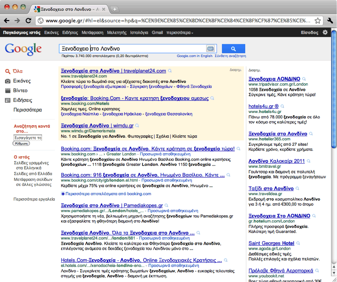This screenshot has width=337, height=282.
Task: Open the Εικόνες item in top black bar
Action: 51,33
